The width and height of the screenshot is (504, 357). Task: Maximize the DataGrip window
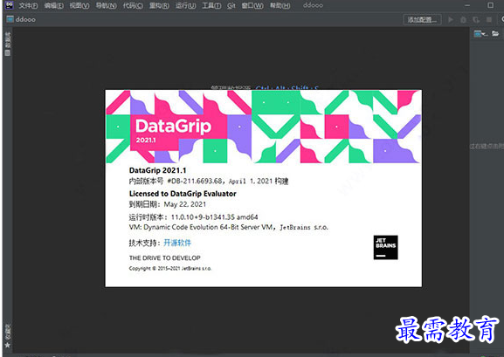click(x=490, y=5)
